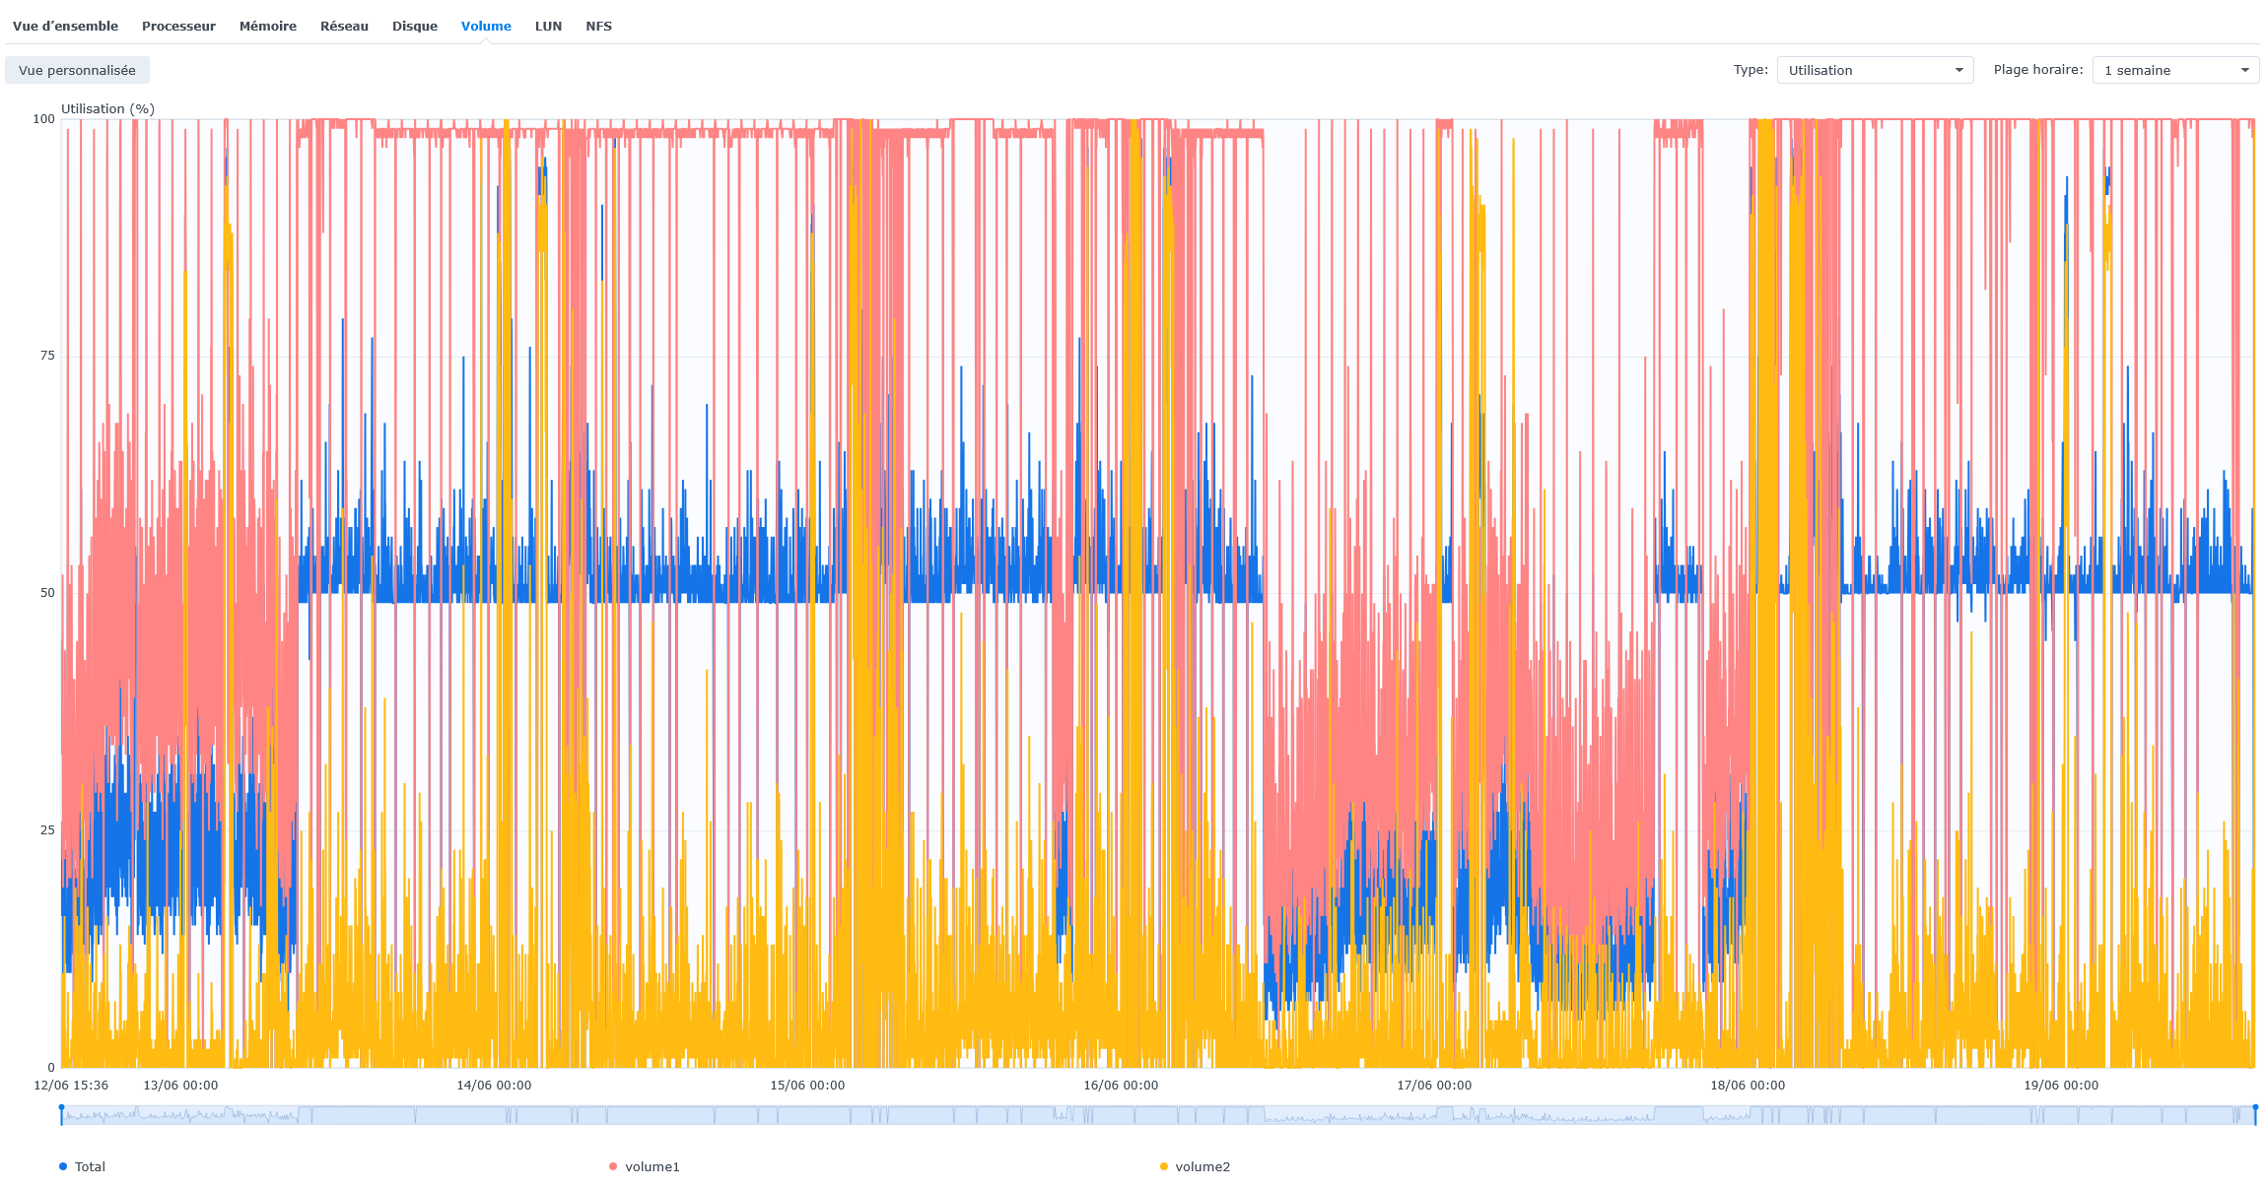Open the LUN tab
The image size is (2266, 1189).
coord(548,27)
